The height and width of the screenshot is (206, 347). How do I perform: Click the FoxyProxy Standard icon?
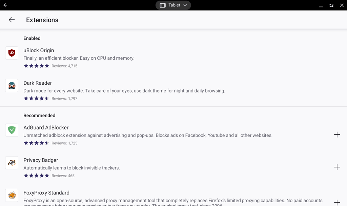coord(12,195)
